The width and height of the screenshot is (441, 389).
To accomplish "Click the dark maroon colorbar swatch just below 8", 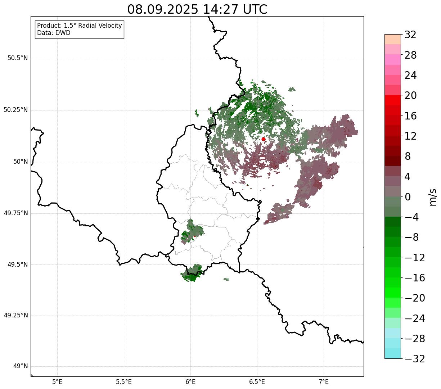I will (393, 161).
